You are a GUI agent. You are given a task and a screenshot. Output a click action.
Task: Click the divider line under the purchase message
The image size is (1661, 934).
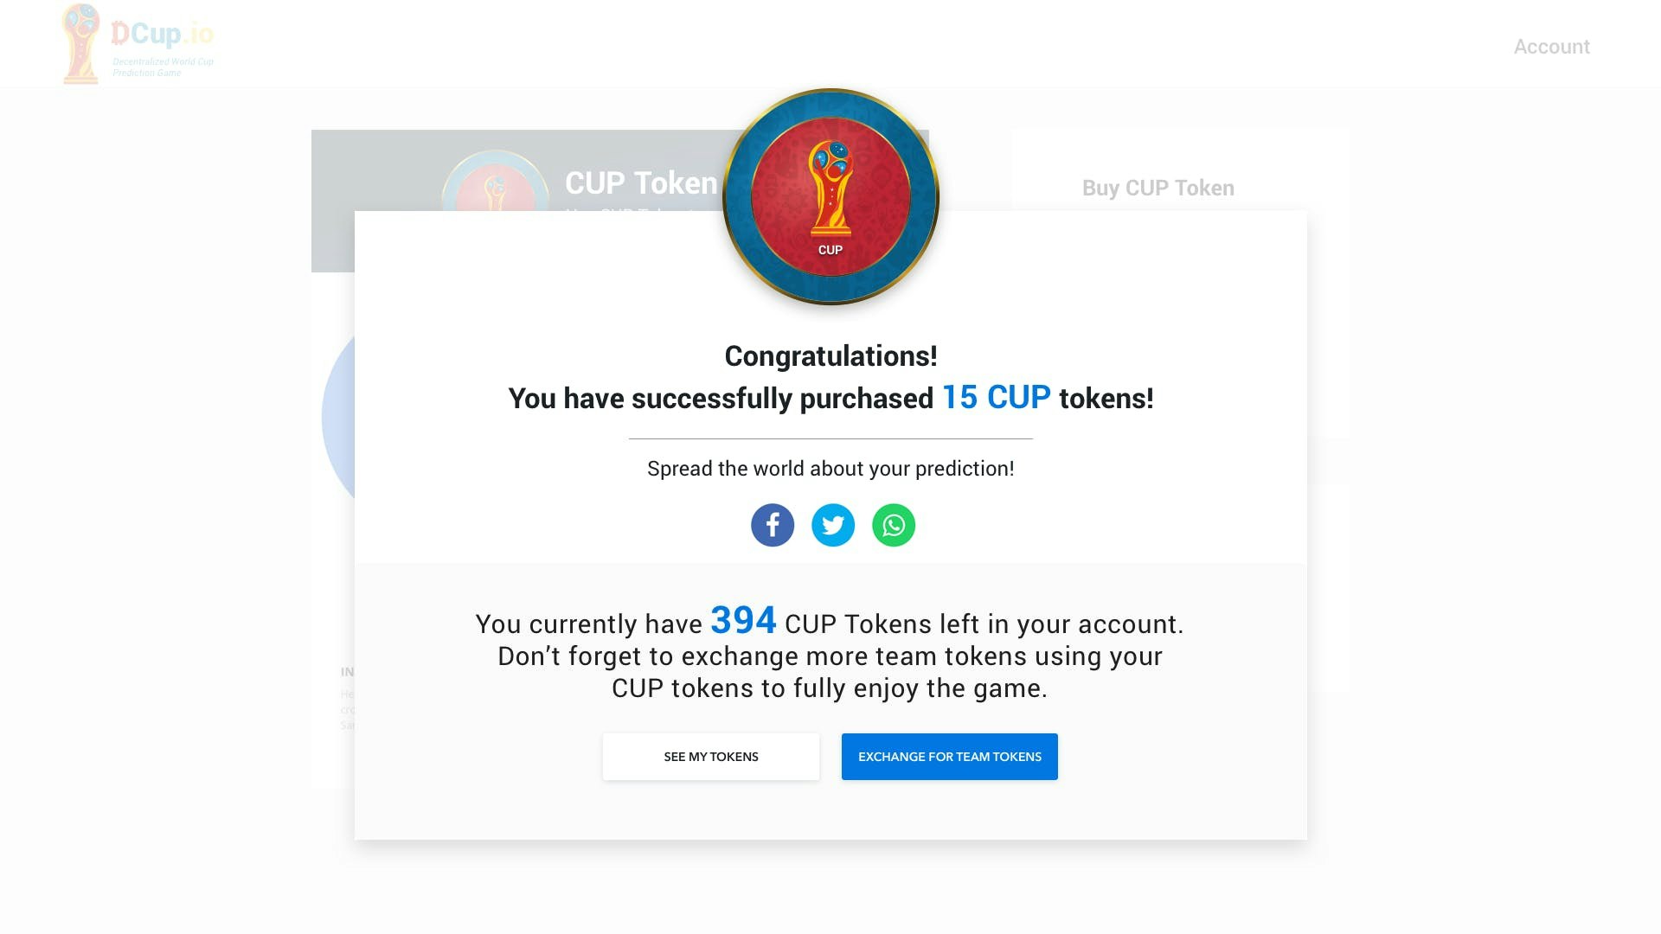click(830, 440)
